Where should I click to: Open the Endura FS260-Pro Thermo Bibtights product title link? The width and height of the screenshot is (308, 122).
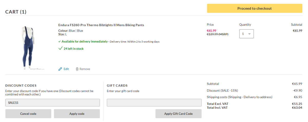(x=101, y=25)
